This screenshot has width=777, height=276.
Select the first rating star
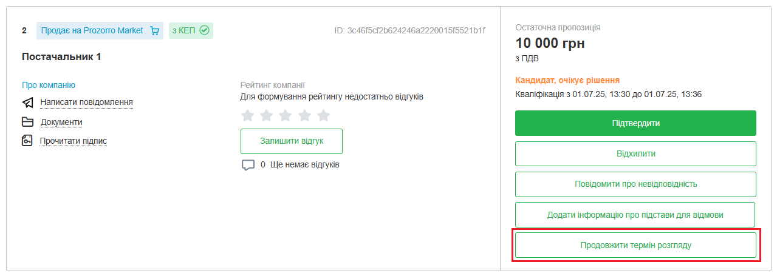click(x=247, y=115)
